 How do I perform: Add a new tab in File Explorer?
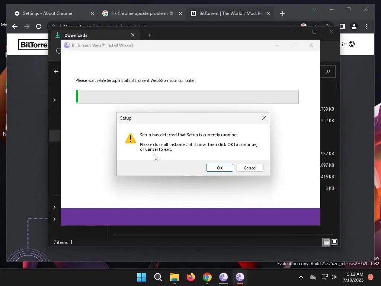click(x=150, y=35)
